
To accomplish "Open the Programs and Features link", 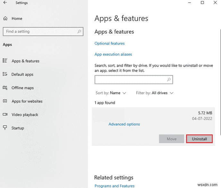I will (x=115, y=186).
